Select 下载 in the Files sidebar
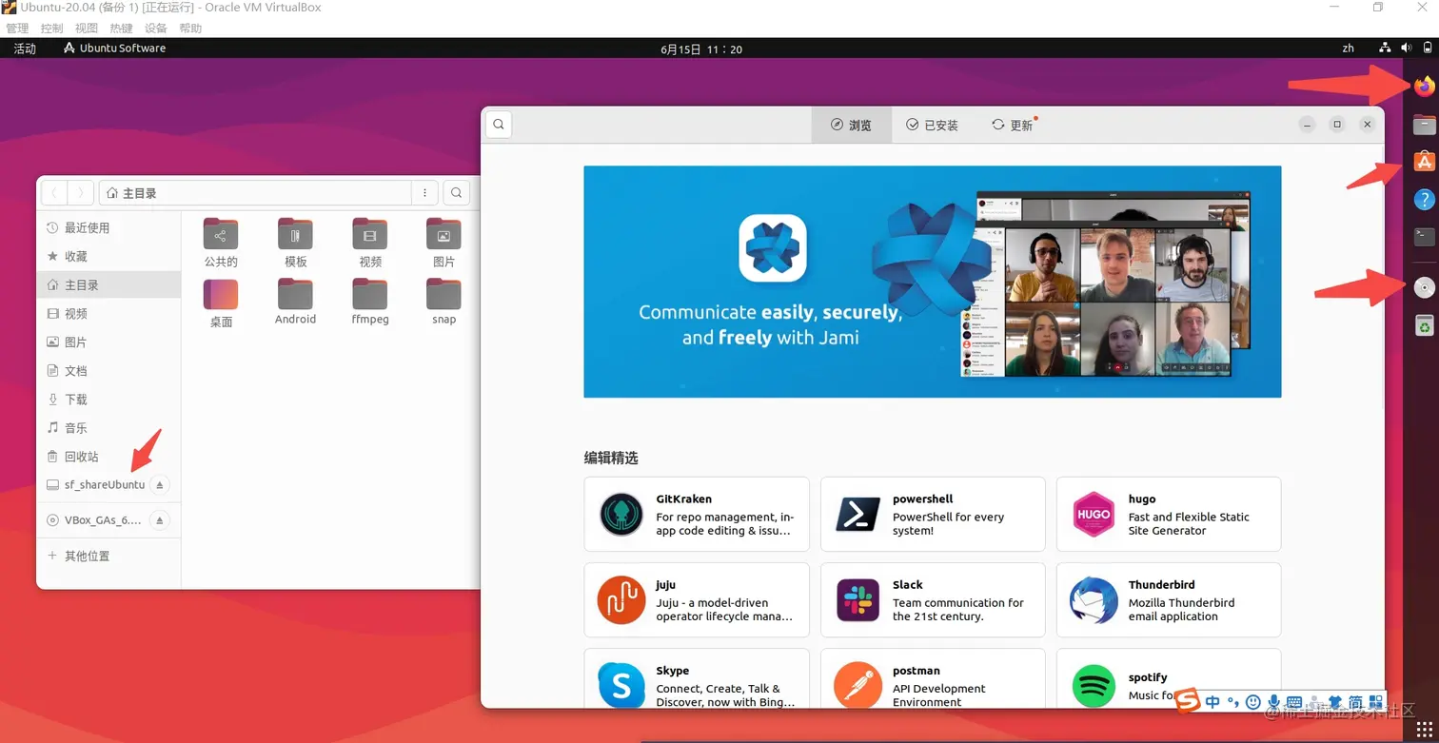1439x743 pixels. tap(108, 400)
